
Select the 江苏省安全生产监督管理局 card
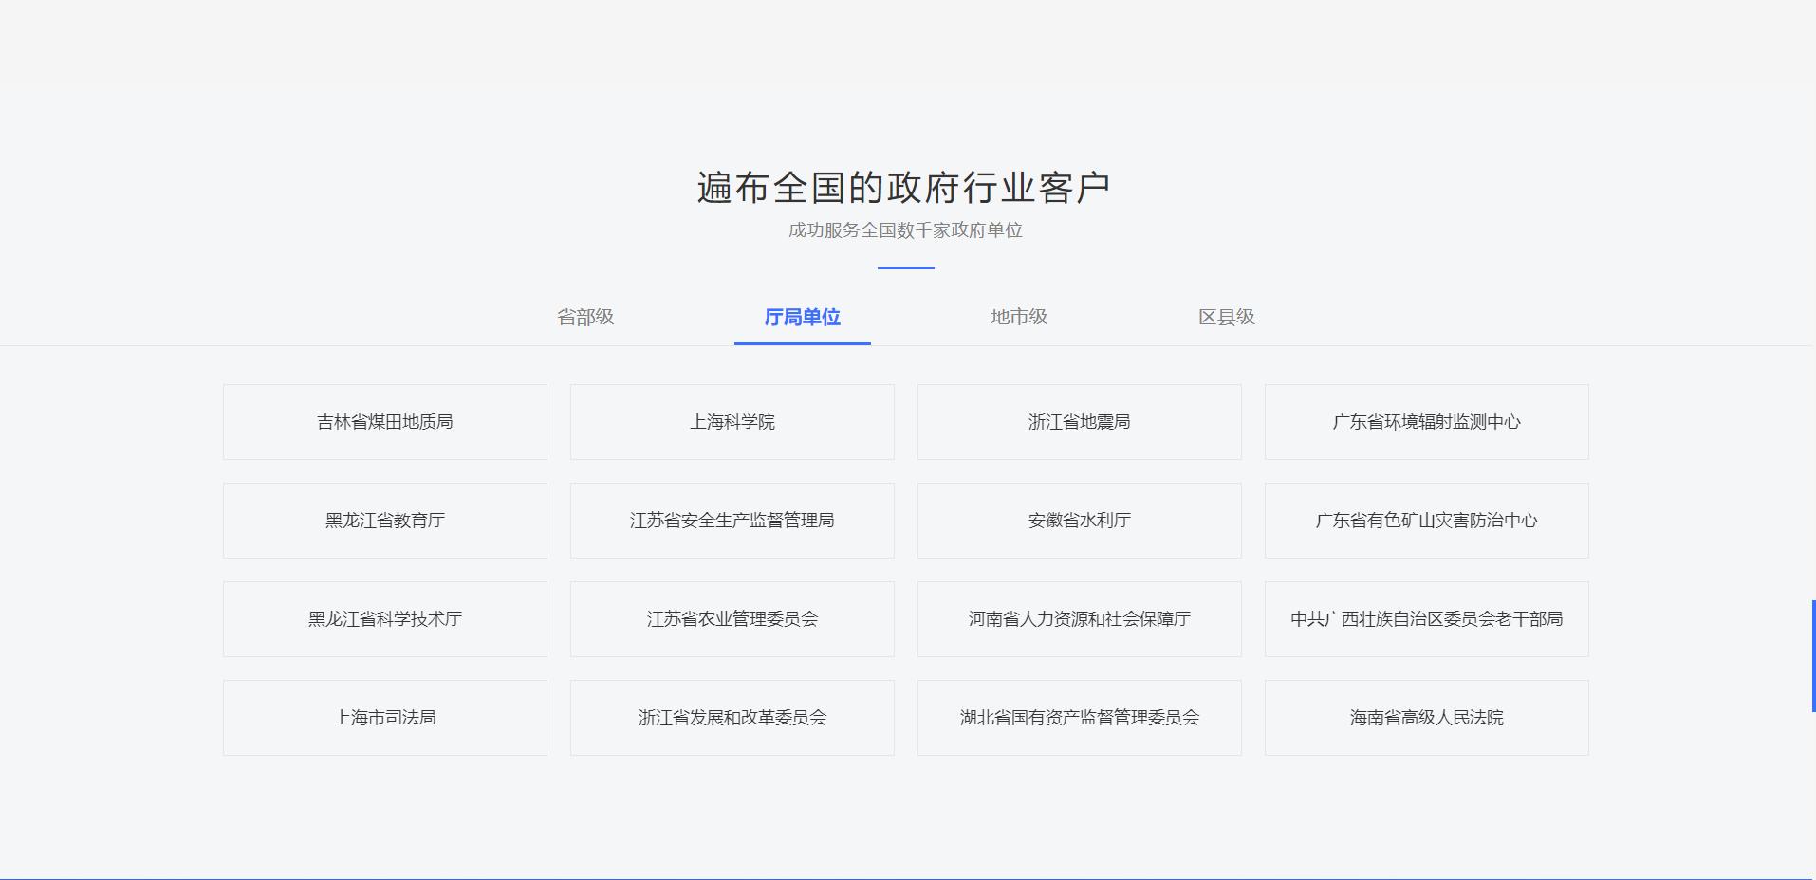tap(732, 521)
